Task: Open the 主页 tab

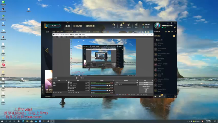Action: click(x=68, y=26)
